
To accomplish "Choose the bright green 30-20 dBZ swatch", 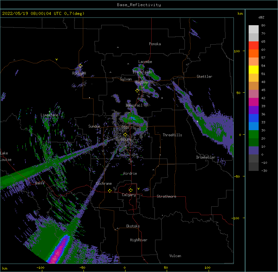I will pos(253,134).
